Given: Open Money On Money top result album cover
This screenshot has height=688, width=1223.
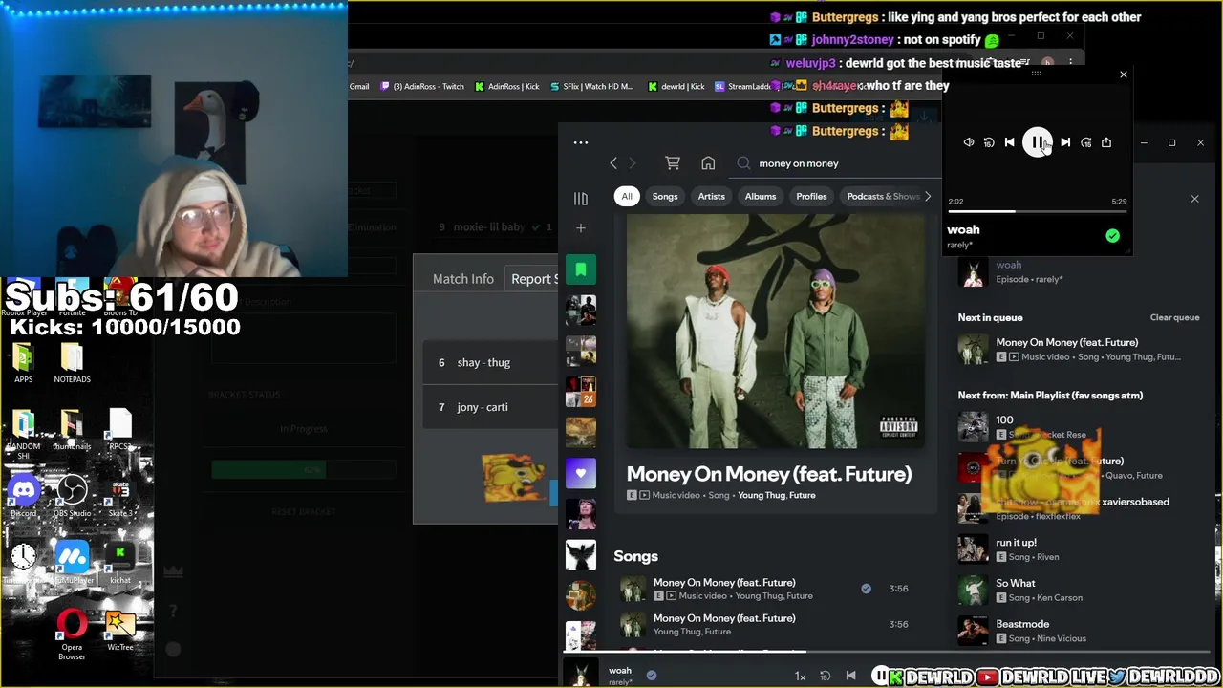Looking at the screenshot, I should coord(775,331).
